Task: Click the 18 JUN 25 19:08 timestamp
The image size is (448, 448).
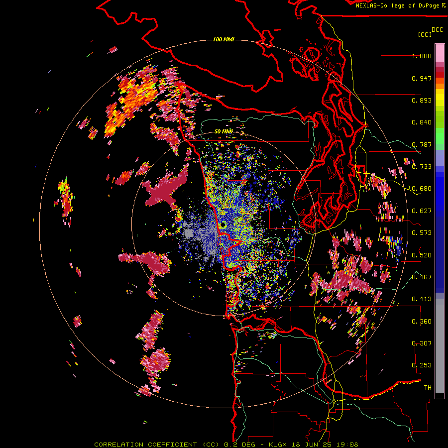Action: [x=325, y=445]
